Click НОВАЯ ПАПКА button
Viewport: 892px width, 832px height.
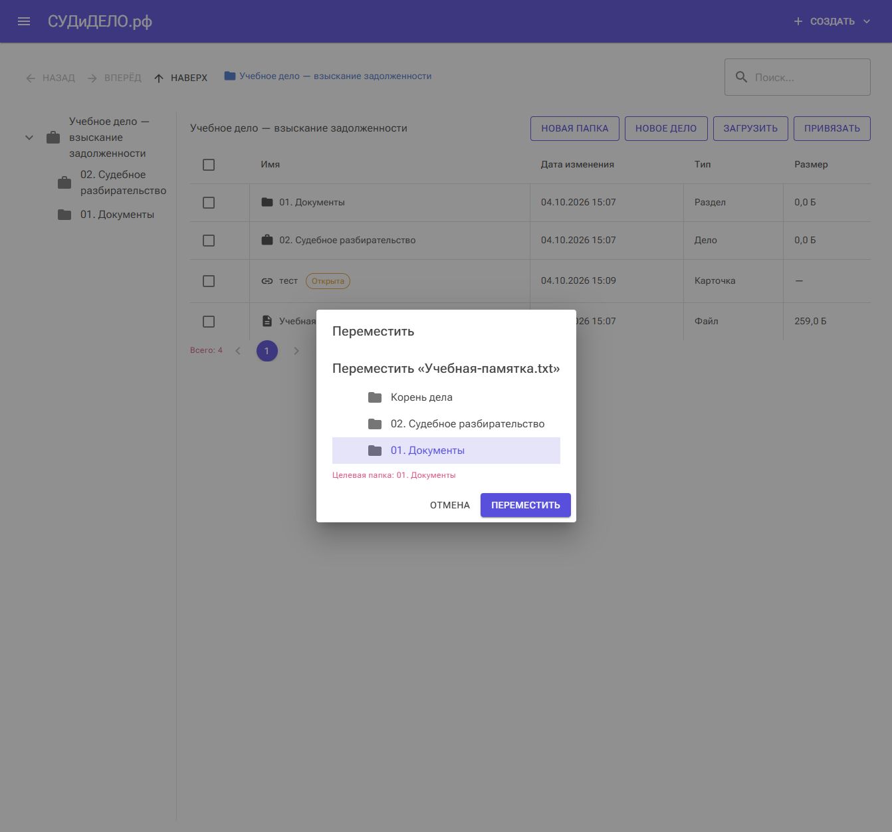575,128
